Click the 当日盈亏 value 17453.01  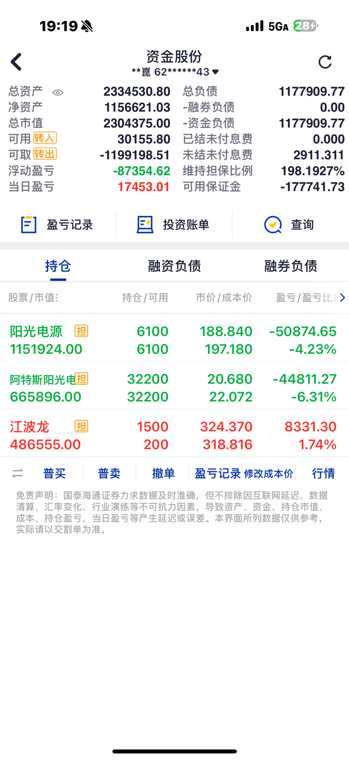click(144, 187)
